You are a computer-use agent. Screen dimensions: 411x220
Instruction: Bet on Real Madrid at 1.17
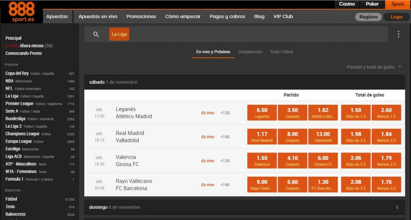point(262,136)
